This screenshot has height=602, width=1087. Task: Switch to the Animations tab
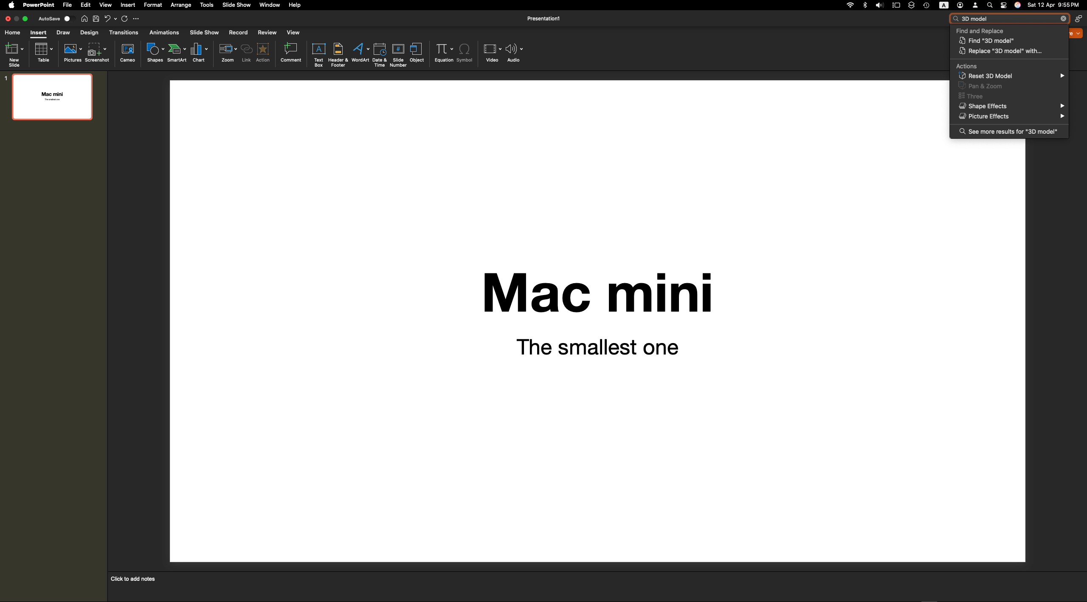click(x=164, y=33)
